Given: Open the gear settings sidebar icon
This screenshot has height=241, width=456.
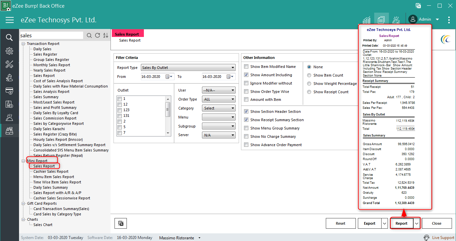Looking at the screenshot, I should pos(9,51).
